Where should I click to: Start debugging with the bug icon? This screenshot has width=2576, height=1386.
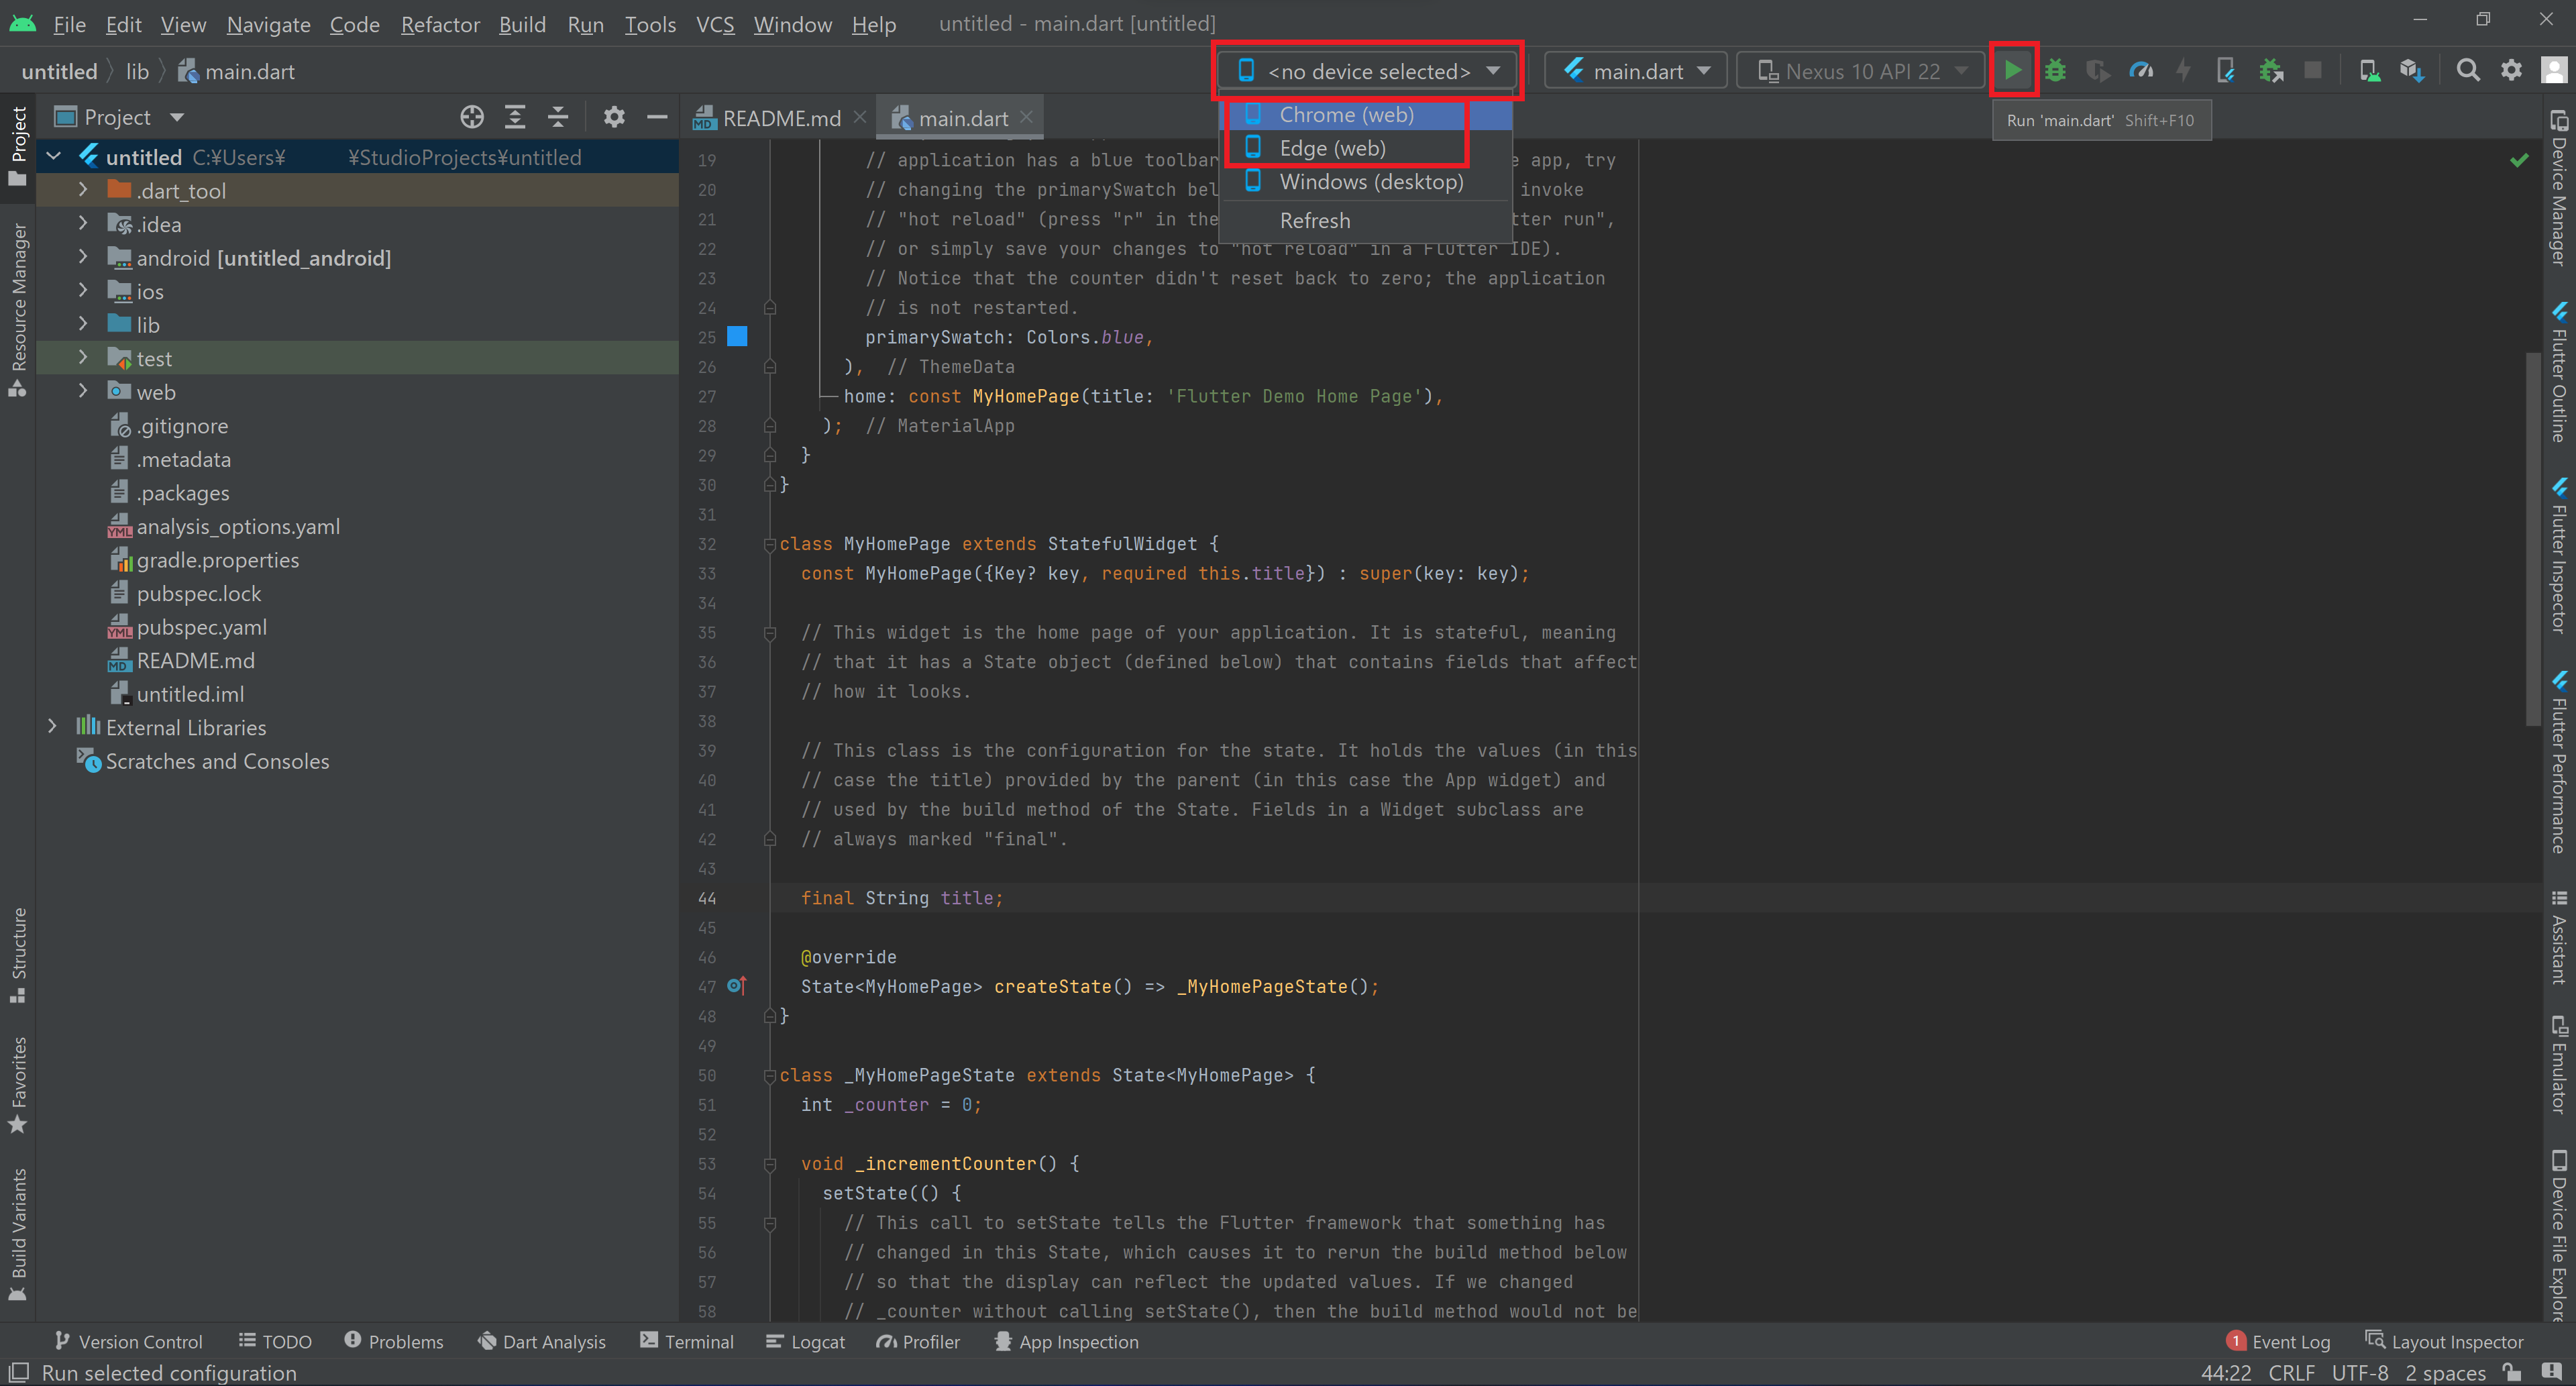[2054, 70]
